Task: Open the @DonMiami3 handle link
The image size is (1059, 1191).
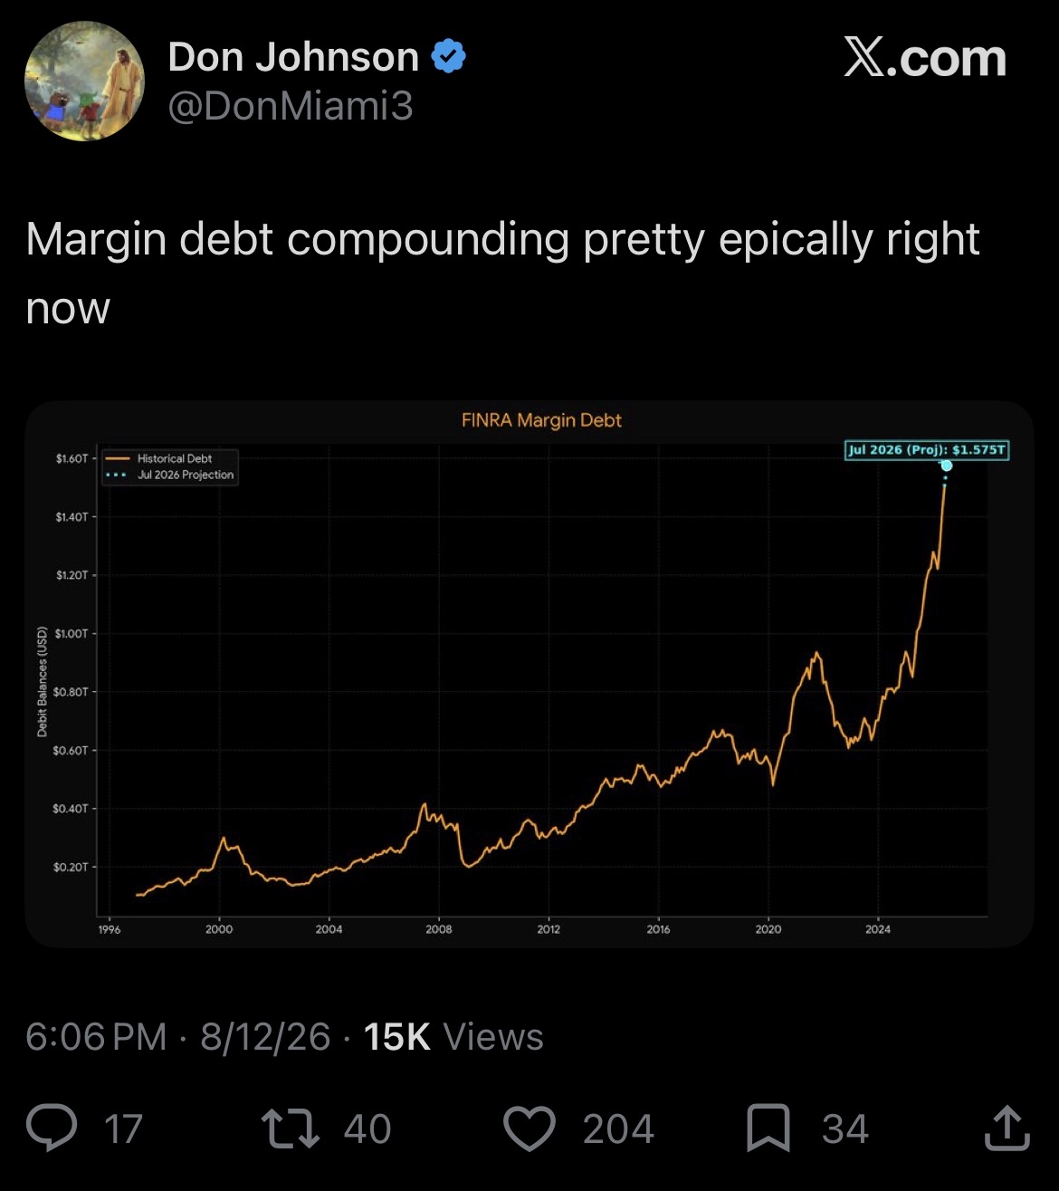Action: (x=291, y=107)
